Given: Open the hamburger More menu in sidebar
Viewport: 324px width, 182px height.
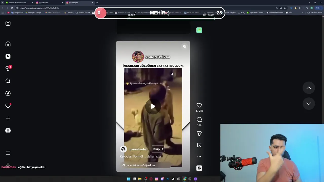Looking at the screenshot, I should click(8, 153).
